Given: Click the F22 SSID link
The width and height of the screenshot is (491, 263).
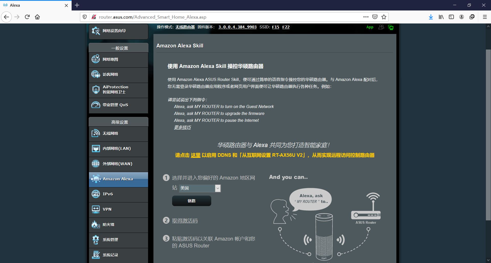Looking at the screenshot, I should tap(286, 27).
